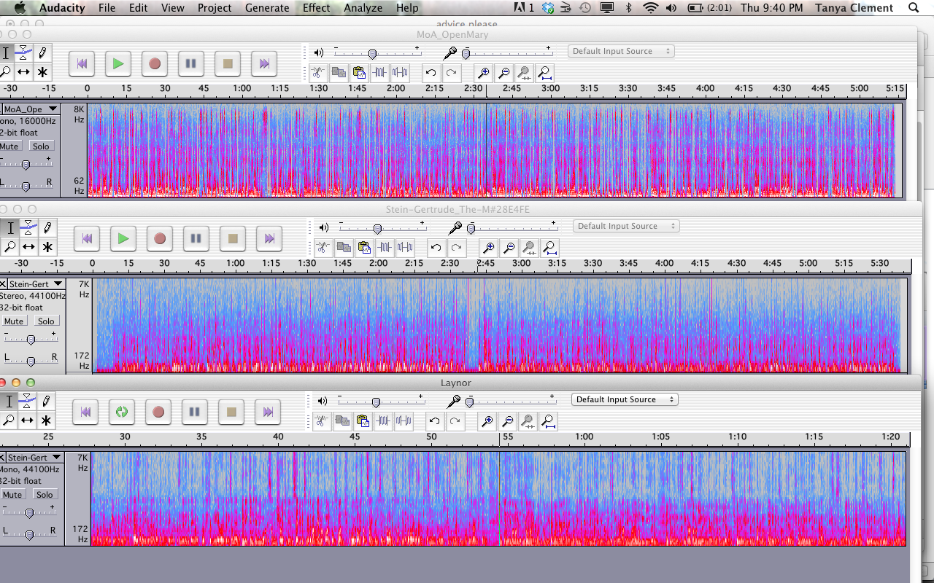
Task: Play audio in the Stein-Gertrude window
Action: [123, 238]
